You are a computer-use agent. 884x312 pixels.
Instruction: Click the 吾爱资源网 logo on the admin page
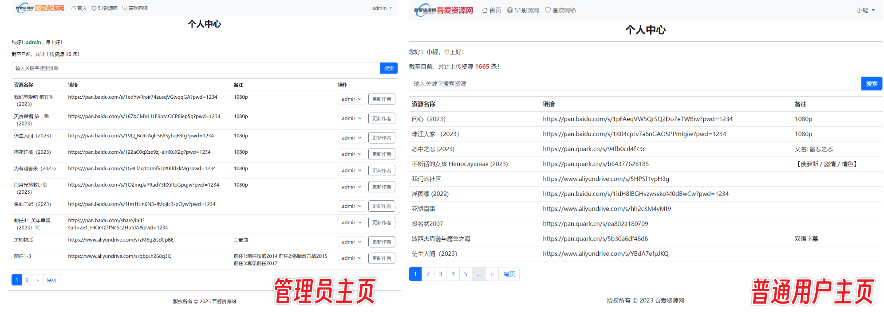coord(40,8)
